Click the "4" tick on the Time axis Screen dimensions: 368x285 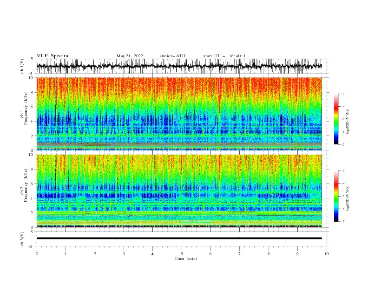[x=152, y=254]
